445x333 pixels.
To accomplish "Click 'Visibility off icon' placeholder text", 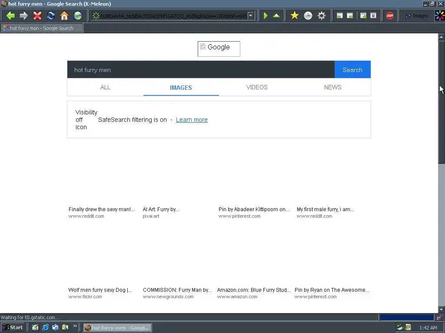I will [86, 120].
